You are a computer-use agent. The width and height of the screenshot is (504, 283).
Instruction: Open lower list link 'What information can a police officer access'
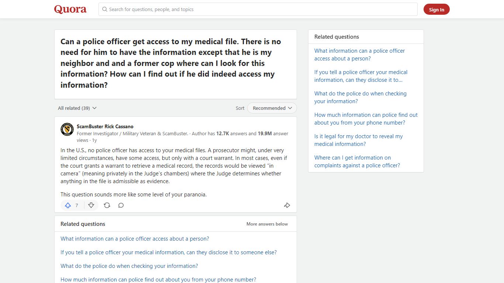135,239
